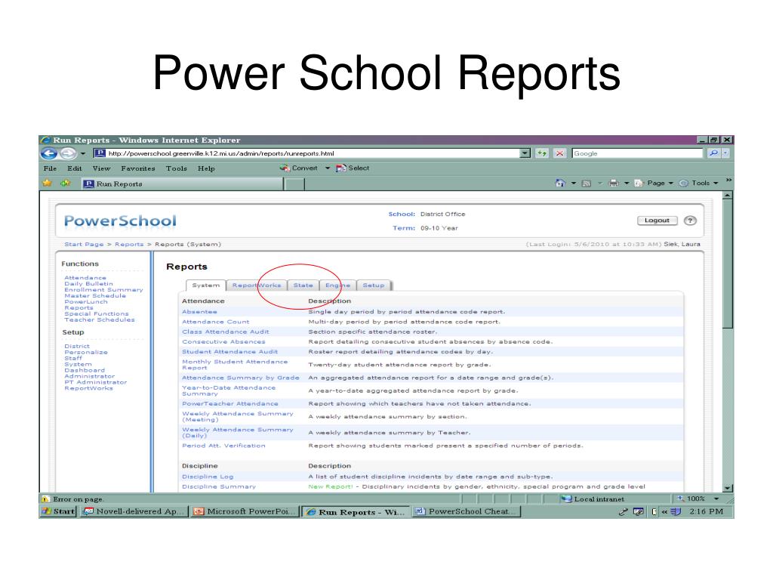Run the Absentee report
773x580 pixels.
199,312
